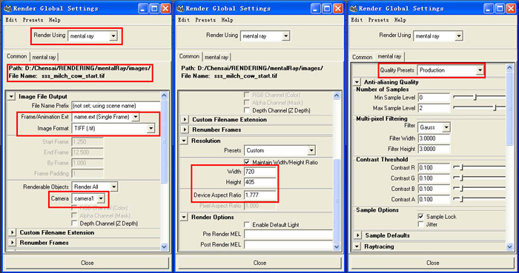This screenshot has width=519, height=273.
Task: Uncheck Sample Lock option
Action: pyautogui.click(x=420, y=217)
